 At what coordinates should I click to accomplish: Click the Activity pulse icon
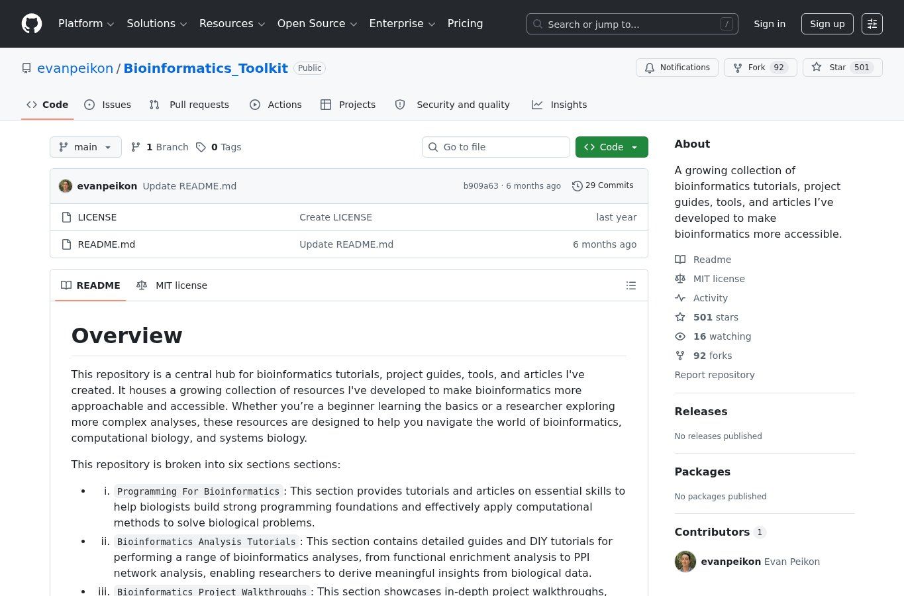click(x=680, y=298)
